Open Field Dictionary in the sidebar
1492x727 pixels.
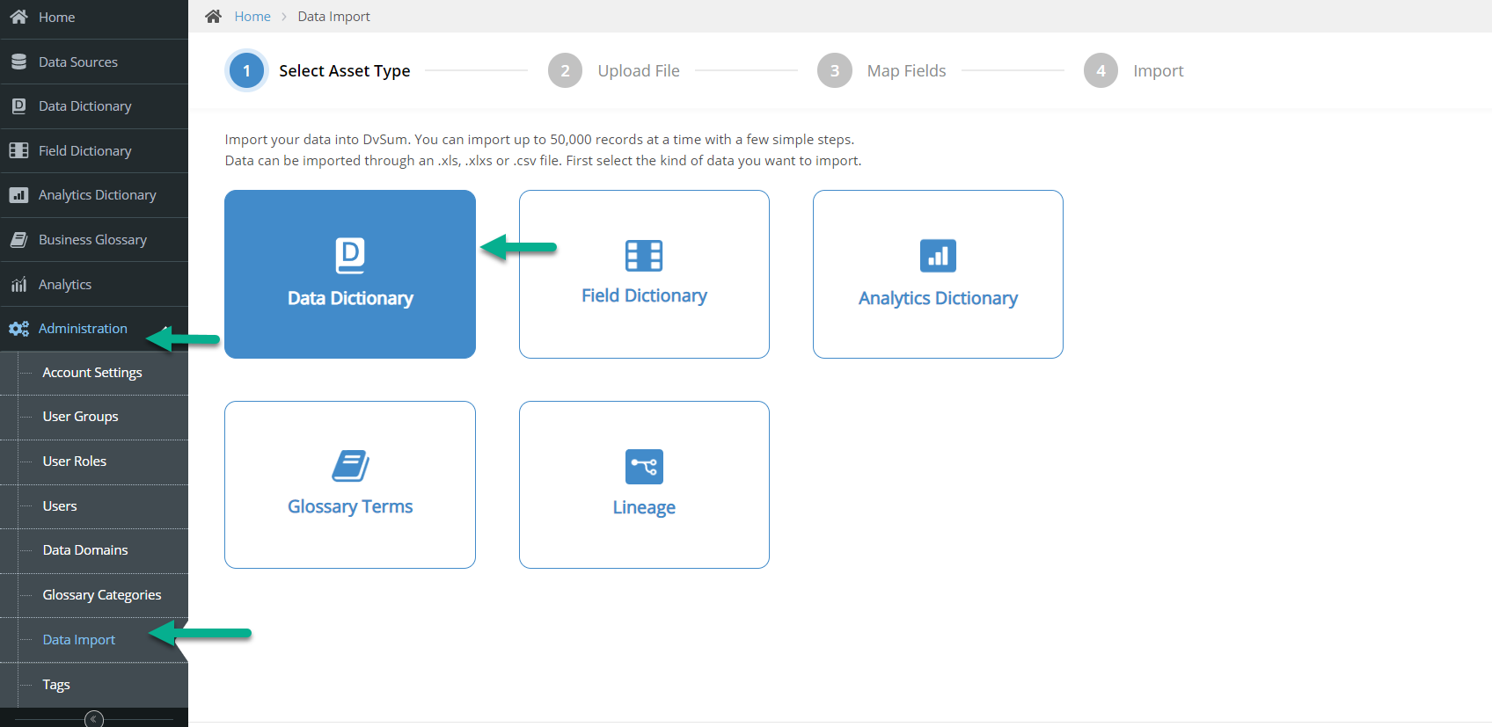click(94, 150)
